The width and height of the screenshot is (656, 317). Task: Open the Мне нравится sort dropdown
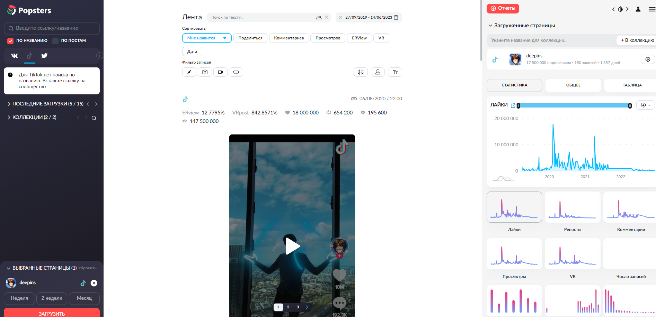click(207, 38)
